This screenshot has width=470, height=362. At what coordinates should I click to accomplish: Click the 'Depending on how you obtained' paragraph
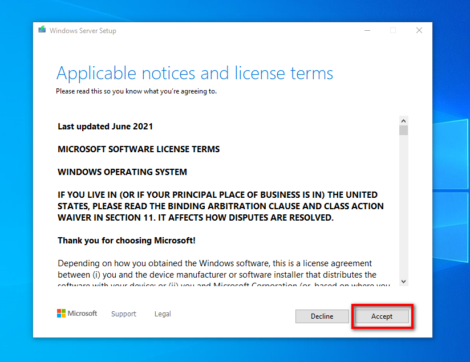[224, 272]
